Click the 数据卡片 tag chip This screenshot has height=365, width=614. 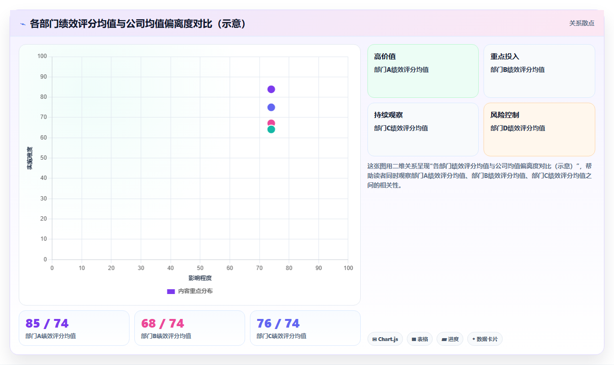click(485, 339)
